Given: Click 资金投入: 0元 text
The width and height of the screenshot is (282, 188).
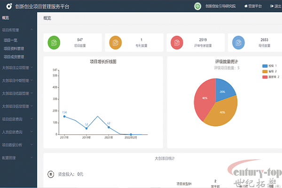Looking at the screenshot, I should point(70,174).
